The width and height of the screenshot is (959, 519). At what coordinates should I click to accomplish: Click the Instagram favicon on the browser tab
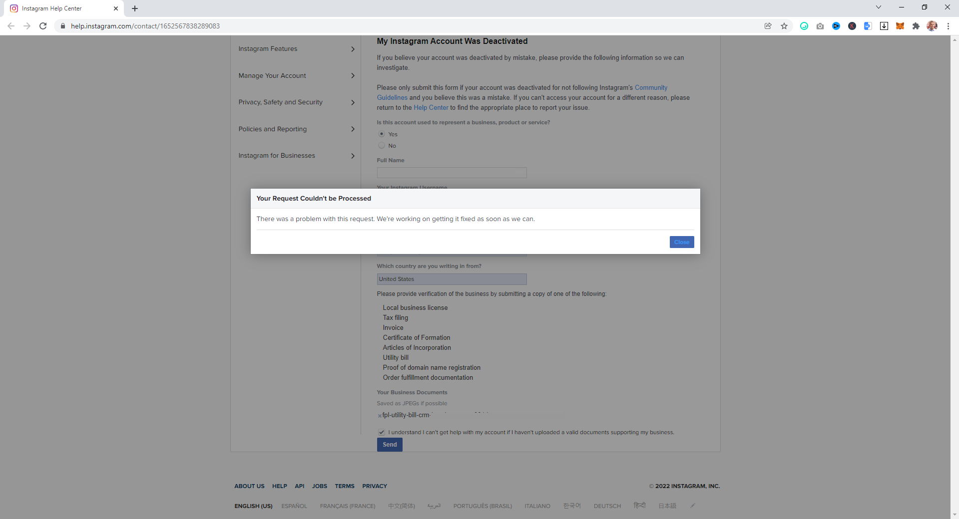click(x=14, y=8)
